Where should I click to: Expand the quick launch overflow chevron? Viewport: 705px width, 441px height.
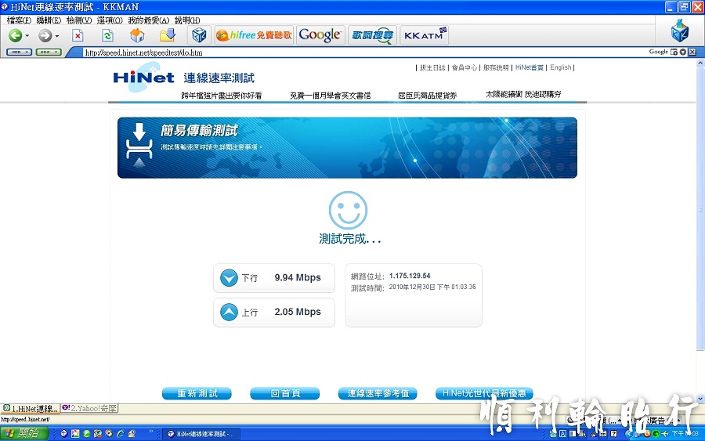point(151,432)
